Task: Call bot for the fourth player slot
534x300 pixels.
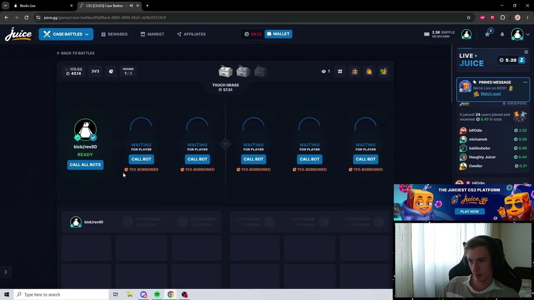Action: tap(253, 159)
